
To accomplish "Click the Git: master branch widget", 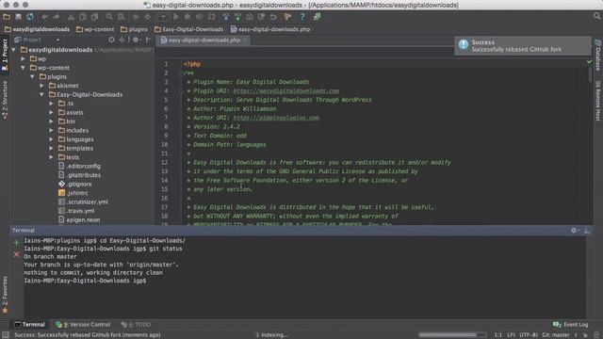I will click(x=558, y=335).
